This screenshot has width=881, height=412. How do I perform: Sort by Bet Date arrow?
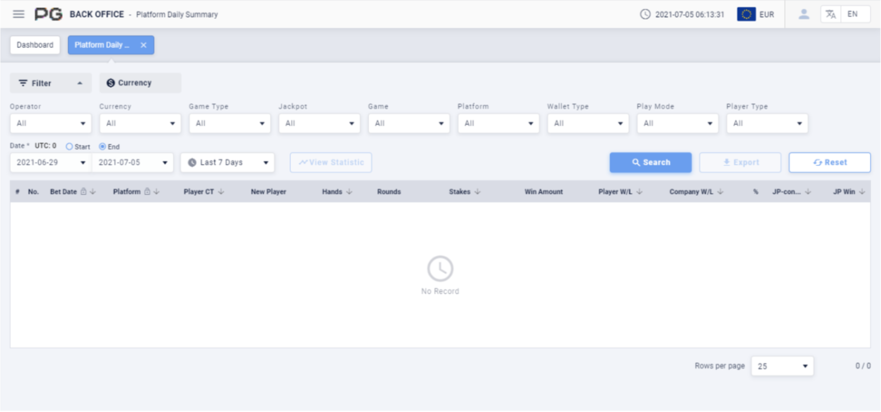coord(93,191)
